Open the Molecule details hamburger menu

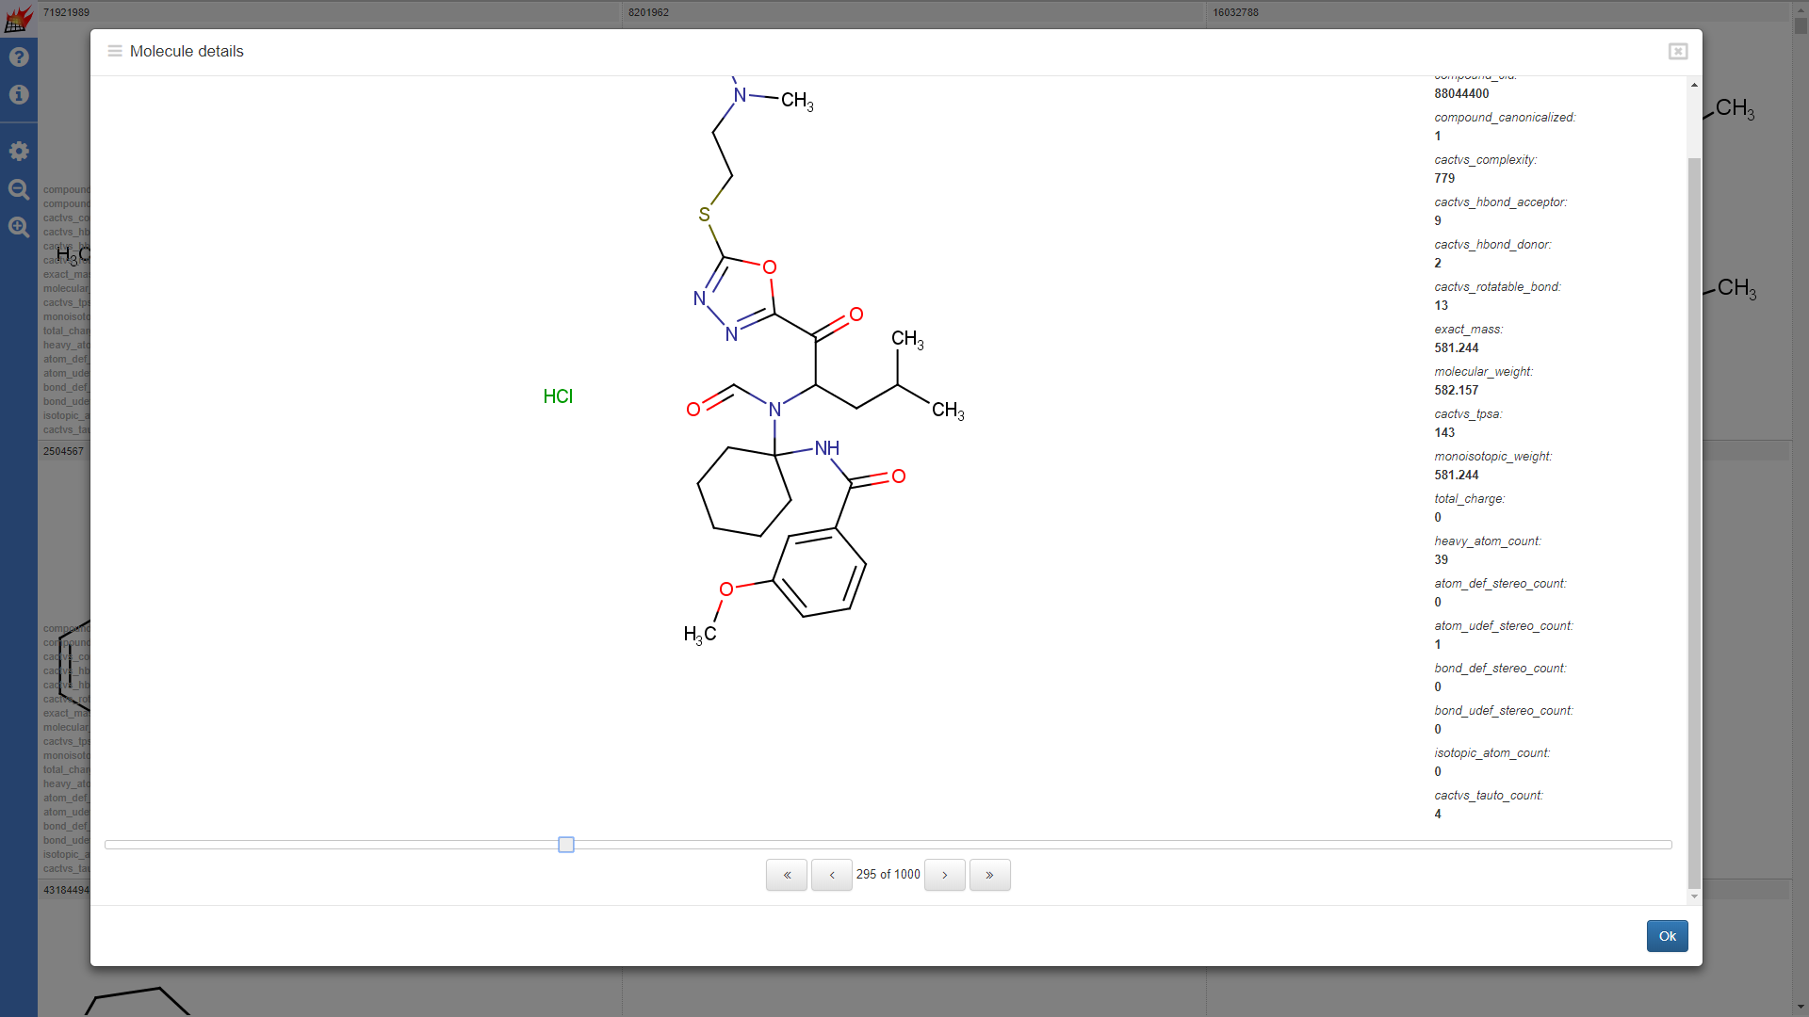pos(113,51)
